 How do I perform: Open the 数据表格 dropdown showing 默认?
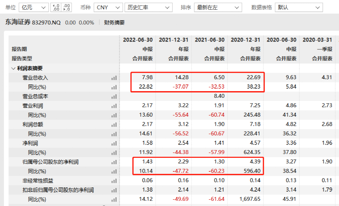click(x=299, y=7)
